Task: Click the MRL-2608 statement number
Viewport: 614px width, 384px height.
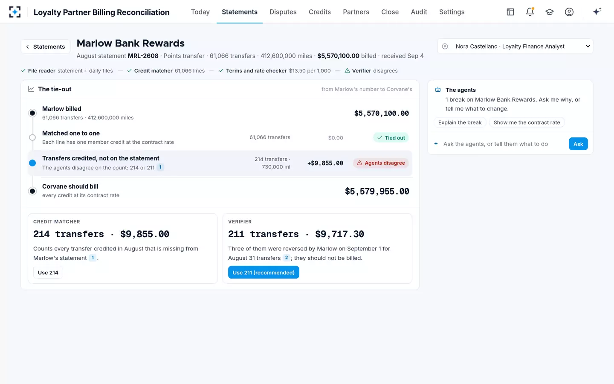Action: (x=143, y=56)
